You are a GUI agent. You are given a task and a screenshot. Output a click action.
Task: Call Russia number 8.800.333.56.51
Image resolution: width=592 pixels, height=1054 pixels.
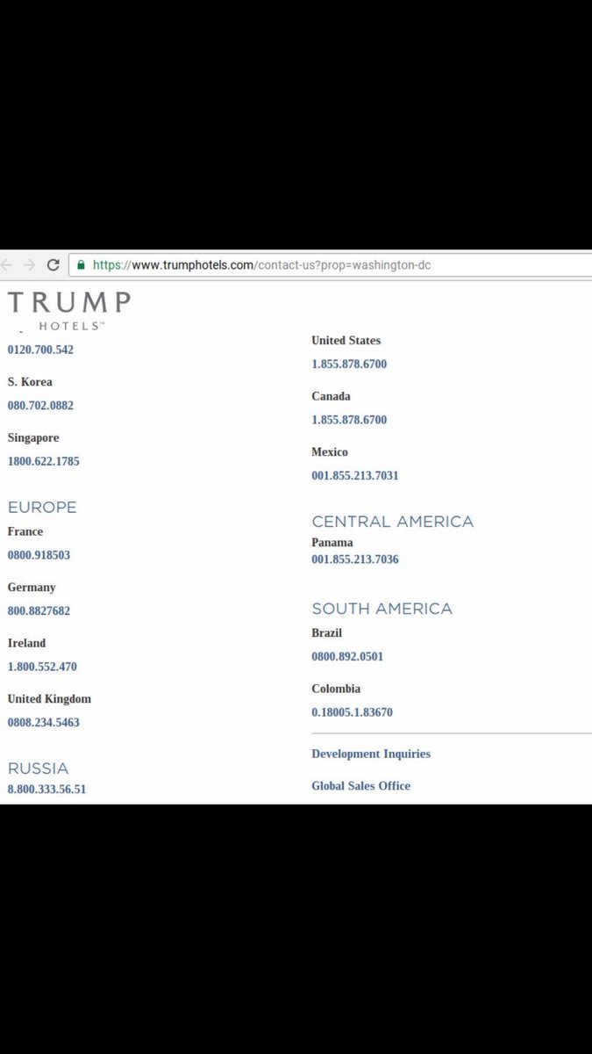46,789
